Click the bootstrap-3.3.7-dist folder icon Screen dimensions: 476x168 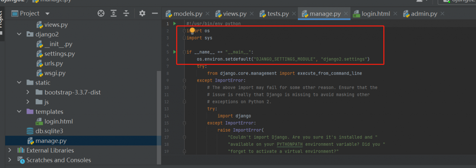pyautogui.click(x=39, y=92)
